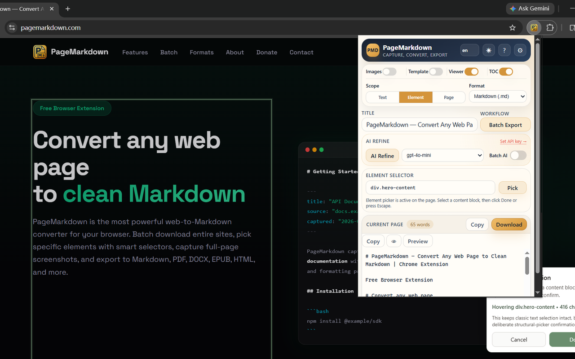Toggle the Template switch
This screenshot has width=575, height=359.
[436, 71]
